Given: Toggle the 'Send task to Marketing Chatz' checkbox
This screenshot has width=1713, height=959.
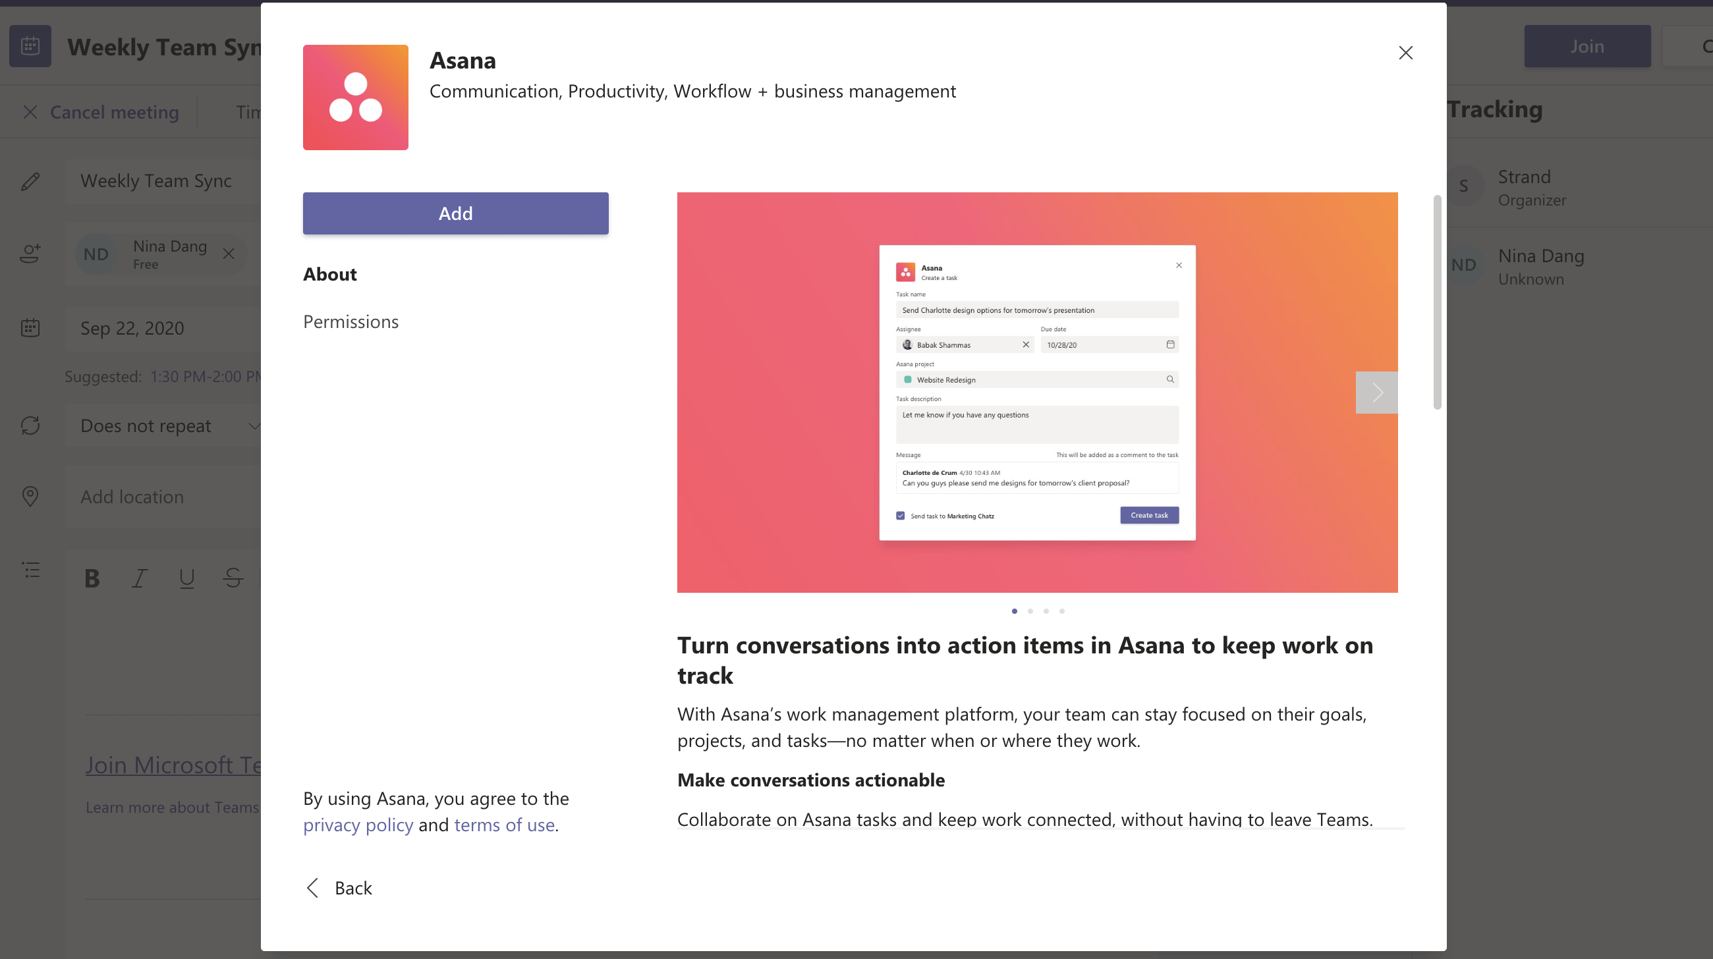Looking at the screenshot, I should 900,515.
